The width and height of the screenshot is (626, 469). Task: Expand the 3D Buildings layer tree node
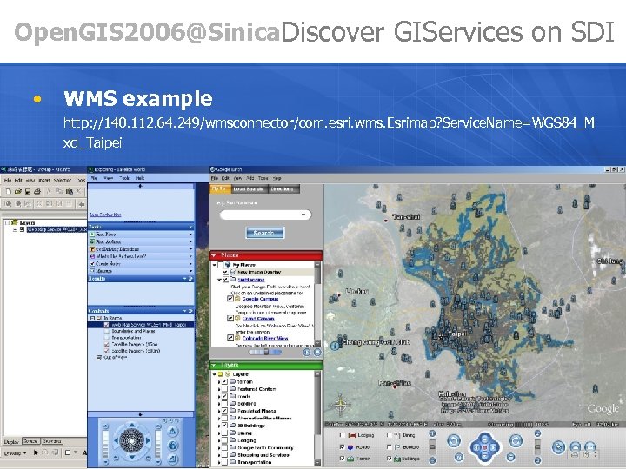219,426
